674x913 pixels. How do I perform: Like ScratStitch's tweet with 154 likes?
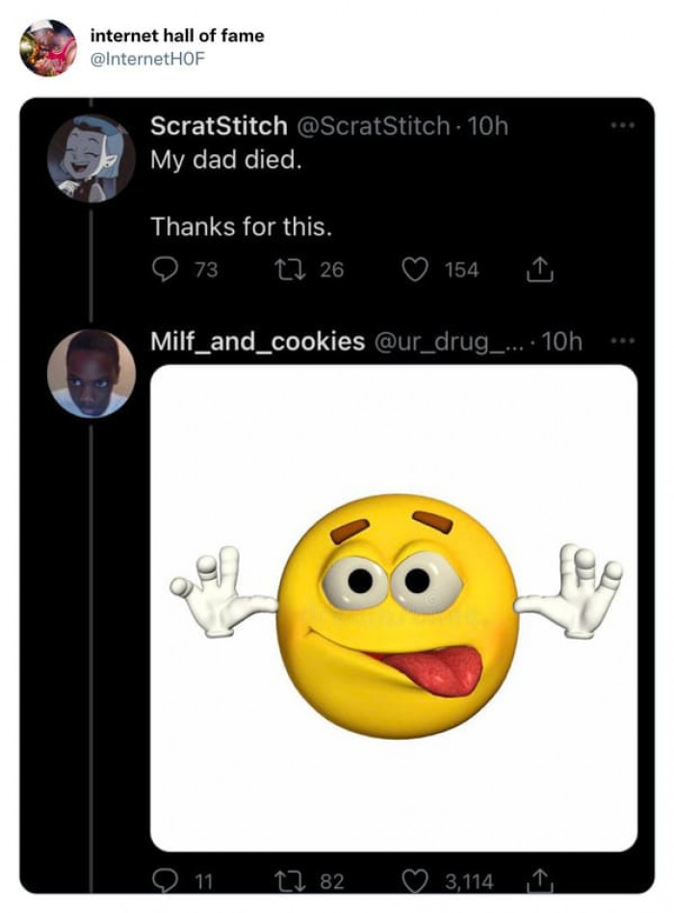pyautogui.click(x=416, y=270)
